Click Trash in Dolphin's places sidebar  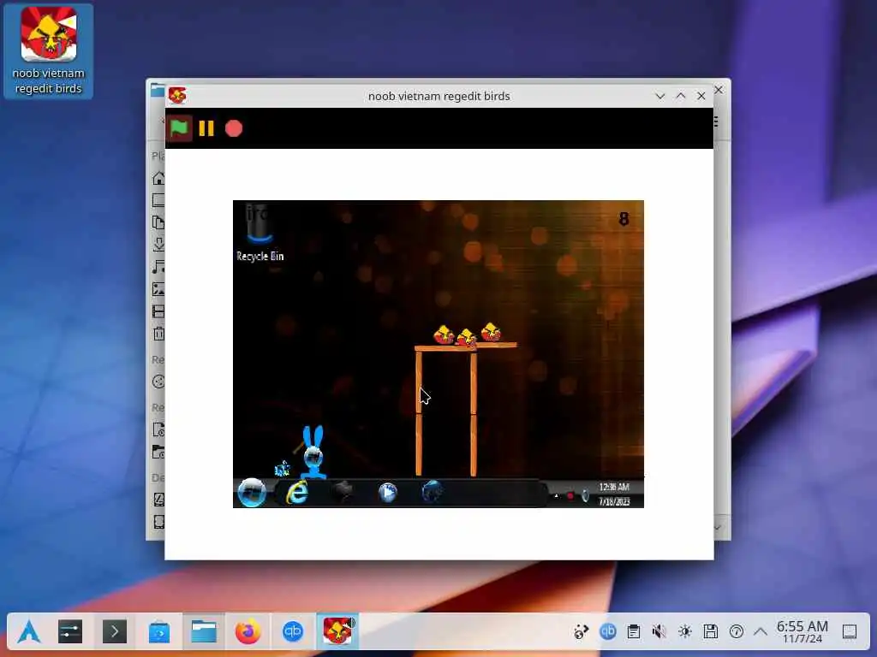(158, 334)
